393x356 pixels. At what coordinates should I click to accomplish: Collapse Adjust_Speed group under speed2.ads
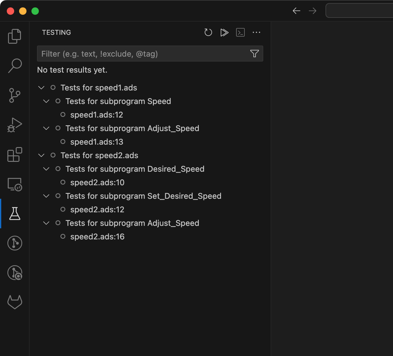click(x=46, y=223)
